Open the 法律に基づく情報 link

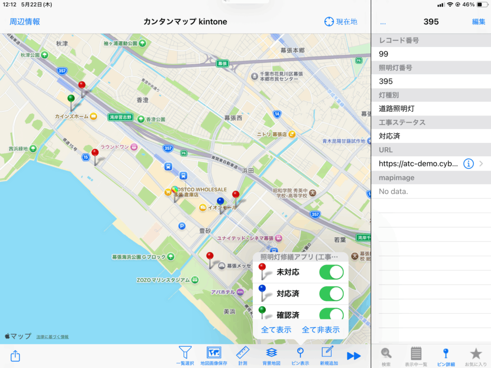[x=52, y=337]
